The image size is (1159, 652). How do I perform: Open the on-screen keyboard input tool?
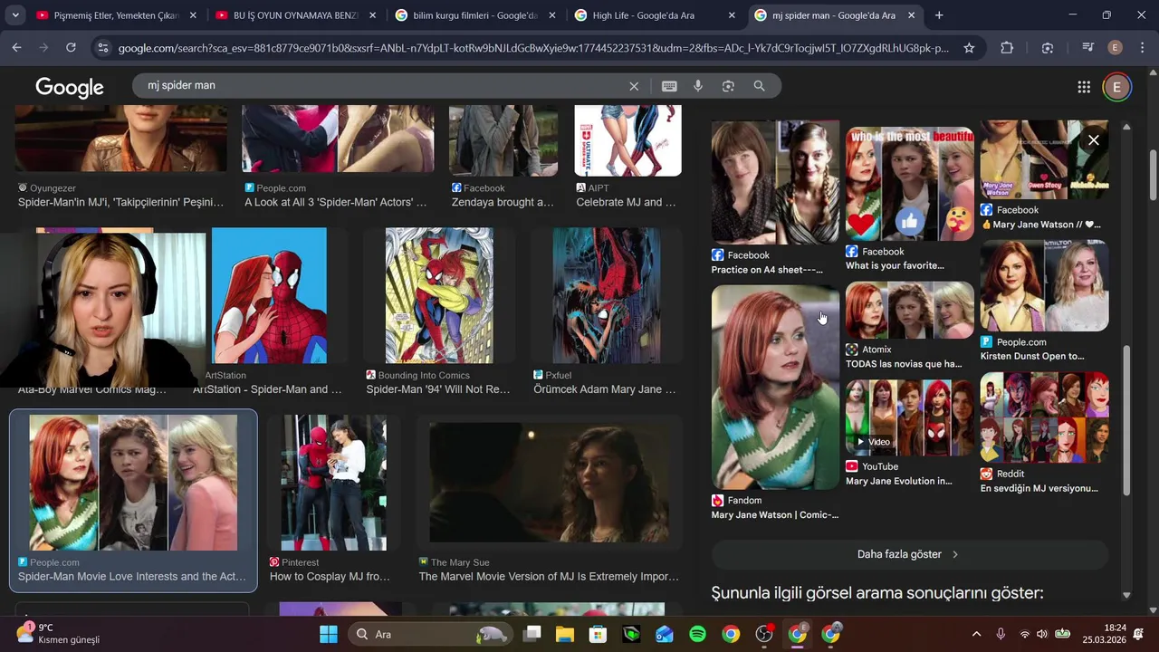pos(669,86)
